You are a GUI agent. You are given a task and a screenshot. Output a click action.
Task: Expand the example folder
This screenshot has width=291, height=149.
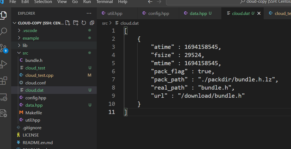54,38
